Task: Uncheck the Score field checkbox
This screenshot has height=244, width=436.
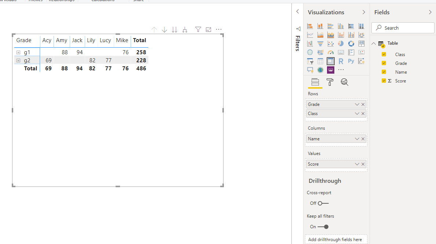Action: (384, 81)
